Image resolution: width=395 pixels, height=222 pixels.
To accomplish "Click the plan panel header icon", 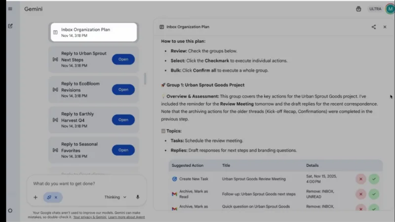I will pyautogui.click(x=162, y=27).
